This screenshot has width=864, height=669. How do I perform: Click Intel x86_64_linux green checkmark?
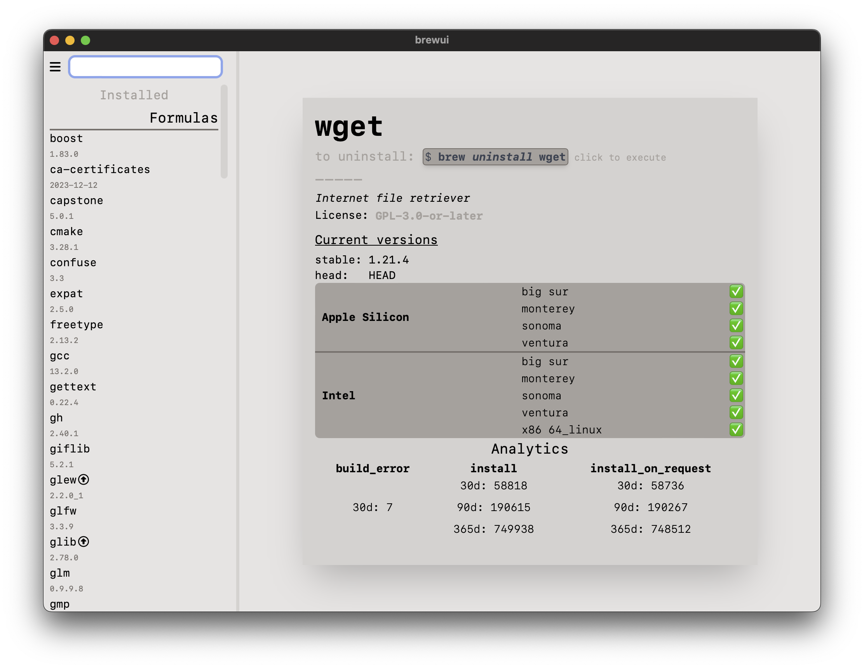click(736, 430)
